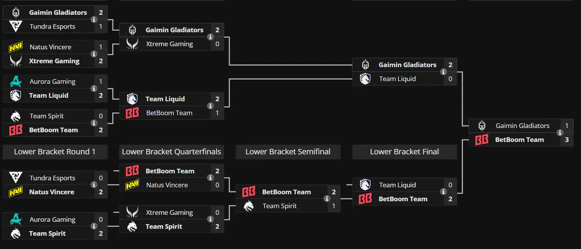This screenshot has width=581, height=249.
Task: Click the Natus Vincere yellow logo in upper bracket
Action: point(16,47)
